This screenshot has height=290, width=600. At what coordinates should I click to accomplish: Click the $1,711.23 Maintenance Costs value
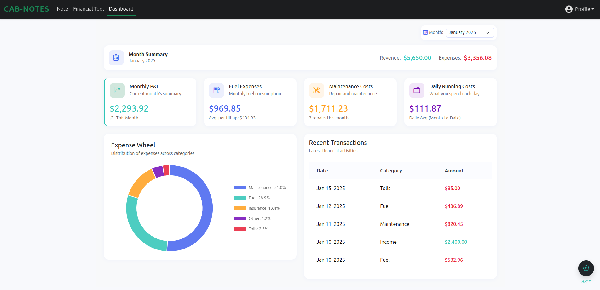(x=328, y=108)
